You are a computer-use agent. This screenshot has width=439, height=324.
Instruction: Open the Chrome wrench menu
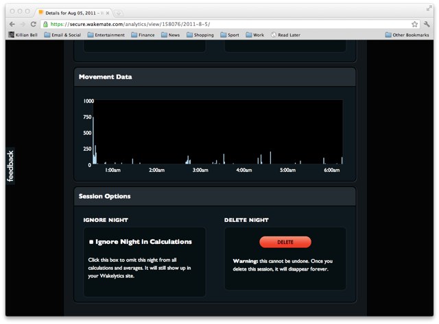(x=427, y=25)
